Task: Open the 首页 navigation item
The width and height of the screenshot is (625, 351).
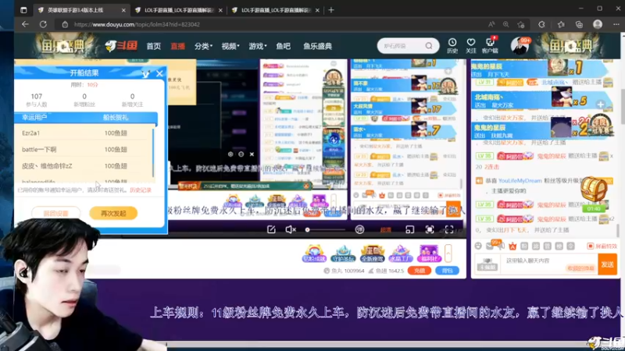Action: point(153,46)
